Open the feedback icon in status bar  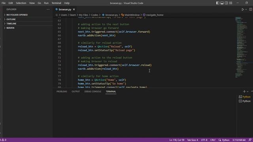tap(250, 140)
